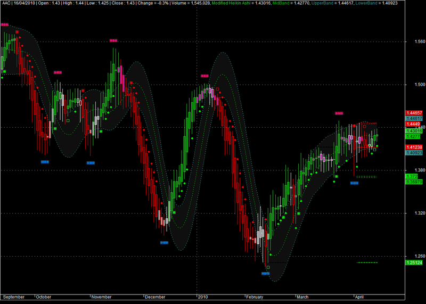Click the Low : 1.425 value
This screenshot has height=304, width=426.
[97, 3]
